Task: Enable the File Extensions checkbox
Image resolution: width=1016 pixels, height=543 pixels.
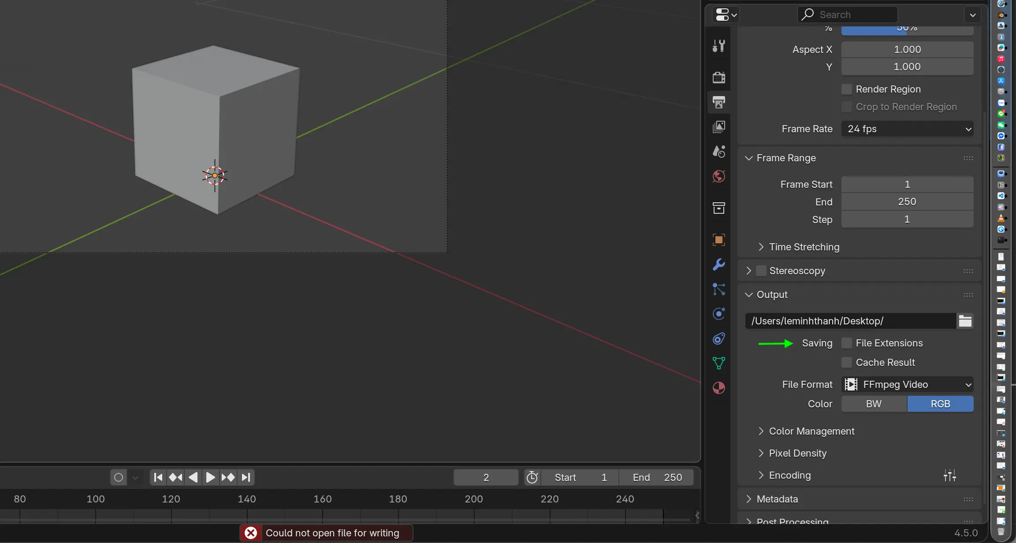Action: [x=847, y=343]
